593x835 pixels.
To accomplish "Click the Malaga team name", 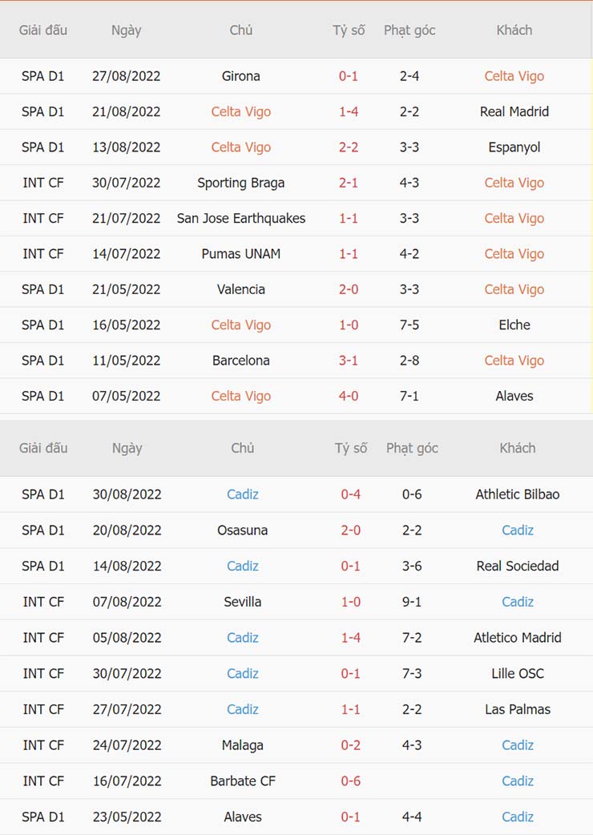I will pyautogui.click(x=242, y=745).
